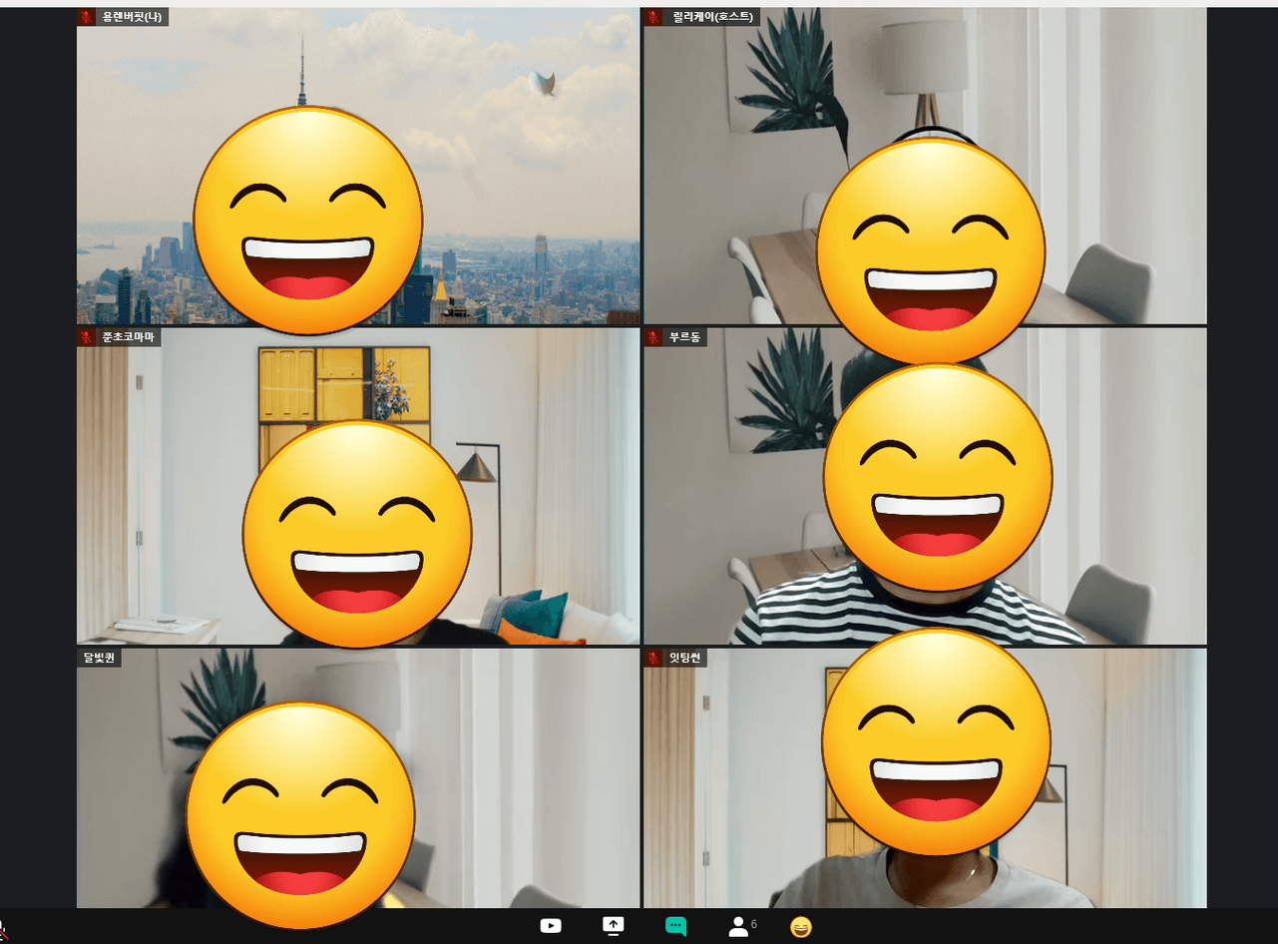Click the muted mic icon beside 릴리케이(호스트)
Screen dimensions: 1278x944
tap(653, 17)
